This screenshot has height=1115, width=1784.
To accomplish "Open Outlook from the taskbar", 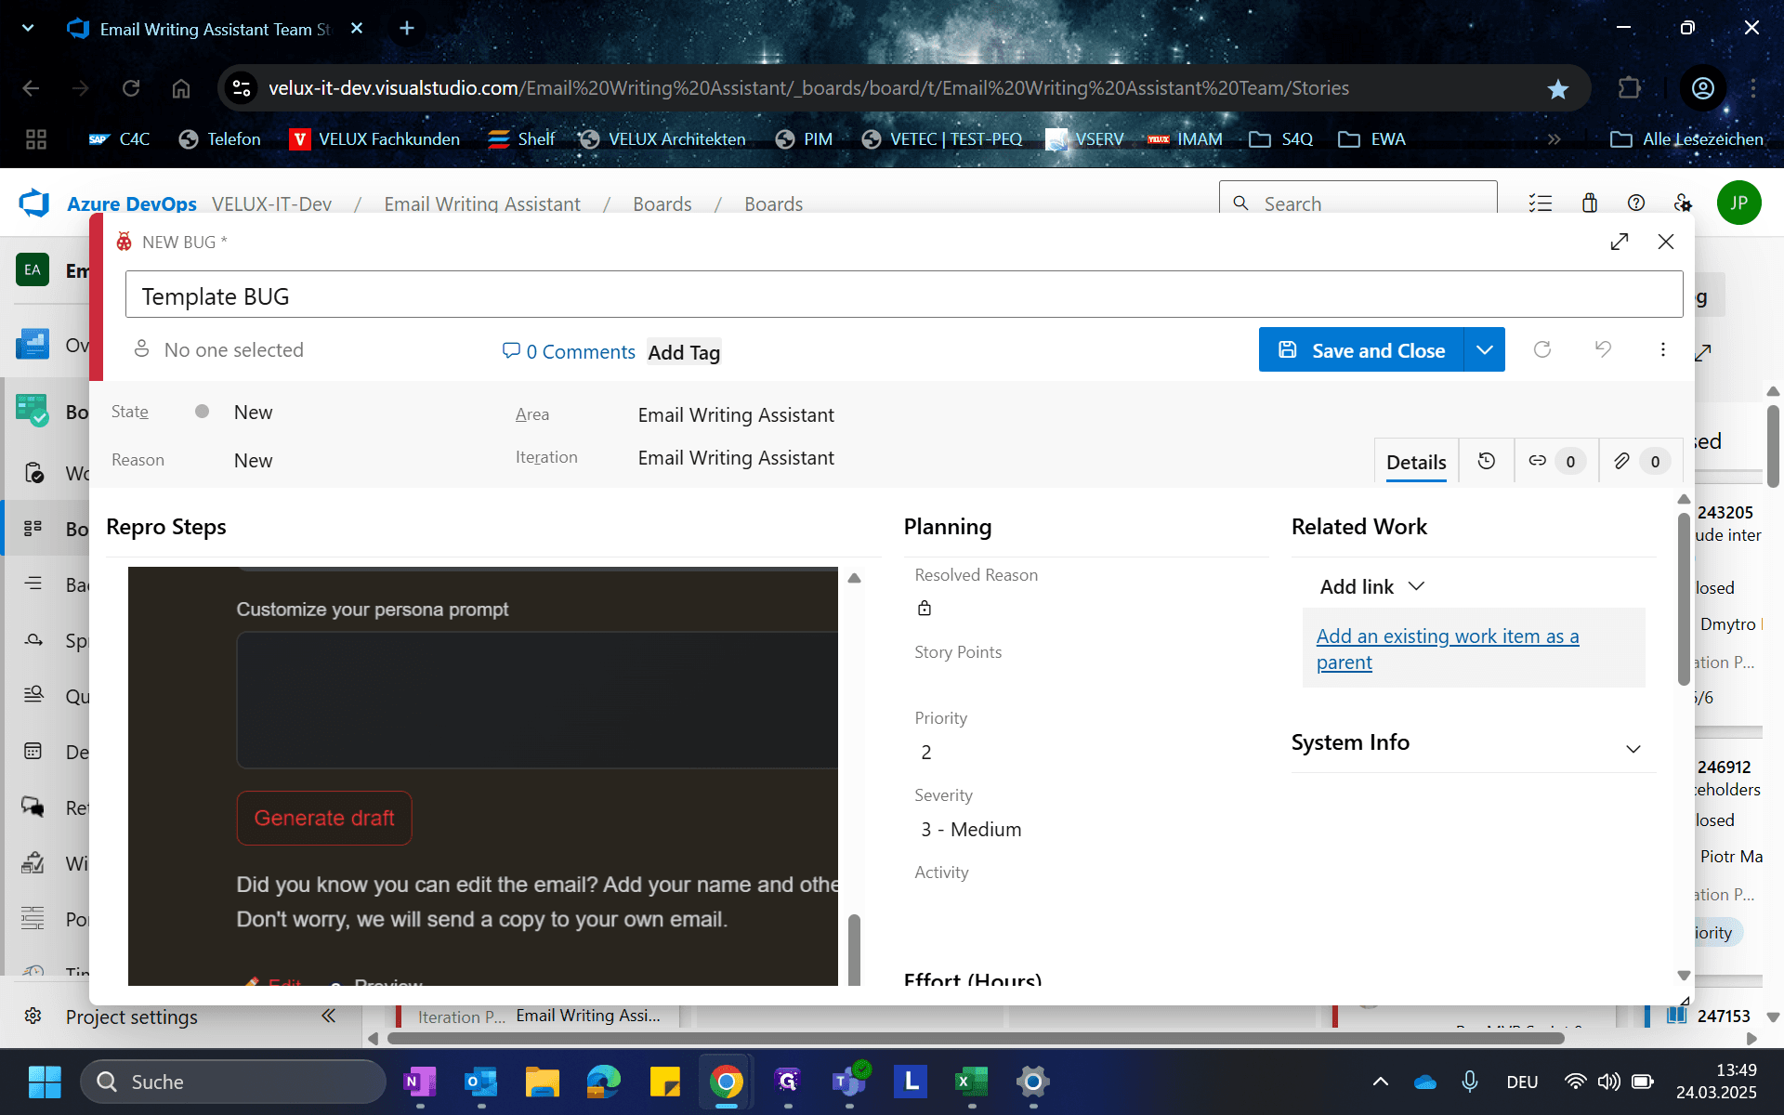I will (480, 1082).
